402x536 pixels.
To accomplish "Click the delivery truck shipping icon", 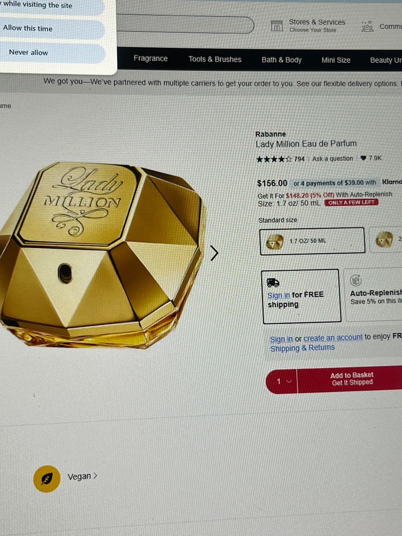I will point(273,283).
